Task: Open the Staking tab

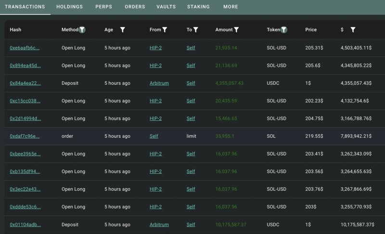Action: point(198,7)
